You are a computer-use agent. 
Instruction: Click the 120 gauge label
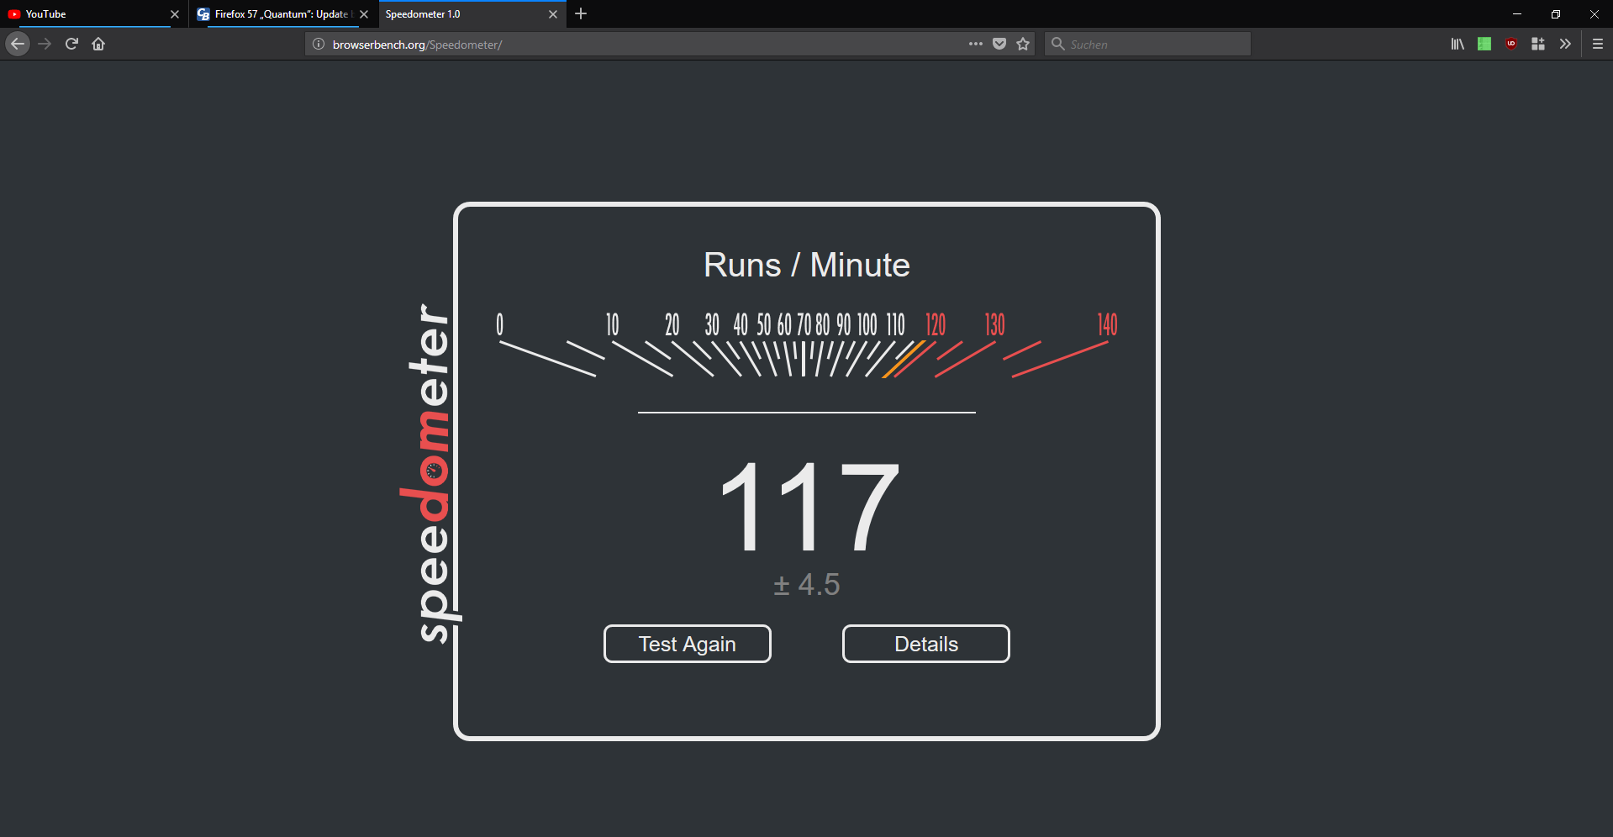pyautogui.click(x=936, y=324)
